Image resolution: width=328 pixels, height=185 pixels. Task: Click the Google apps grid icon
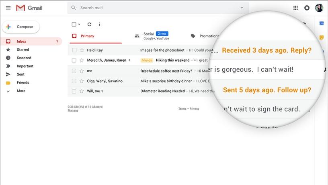pyautogui.click(x=295, y=8)
